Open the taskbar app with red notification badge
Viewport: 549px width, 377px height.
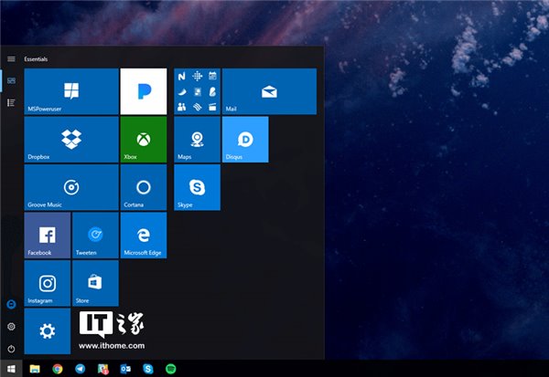[x=102, y=369]
